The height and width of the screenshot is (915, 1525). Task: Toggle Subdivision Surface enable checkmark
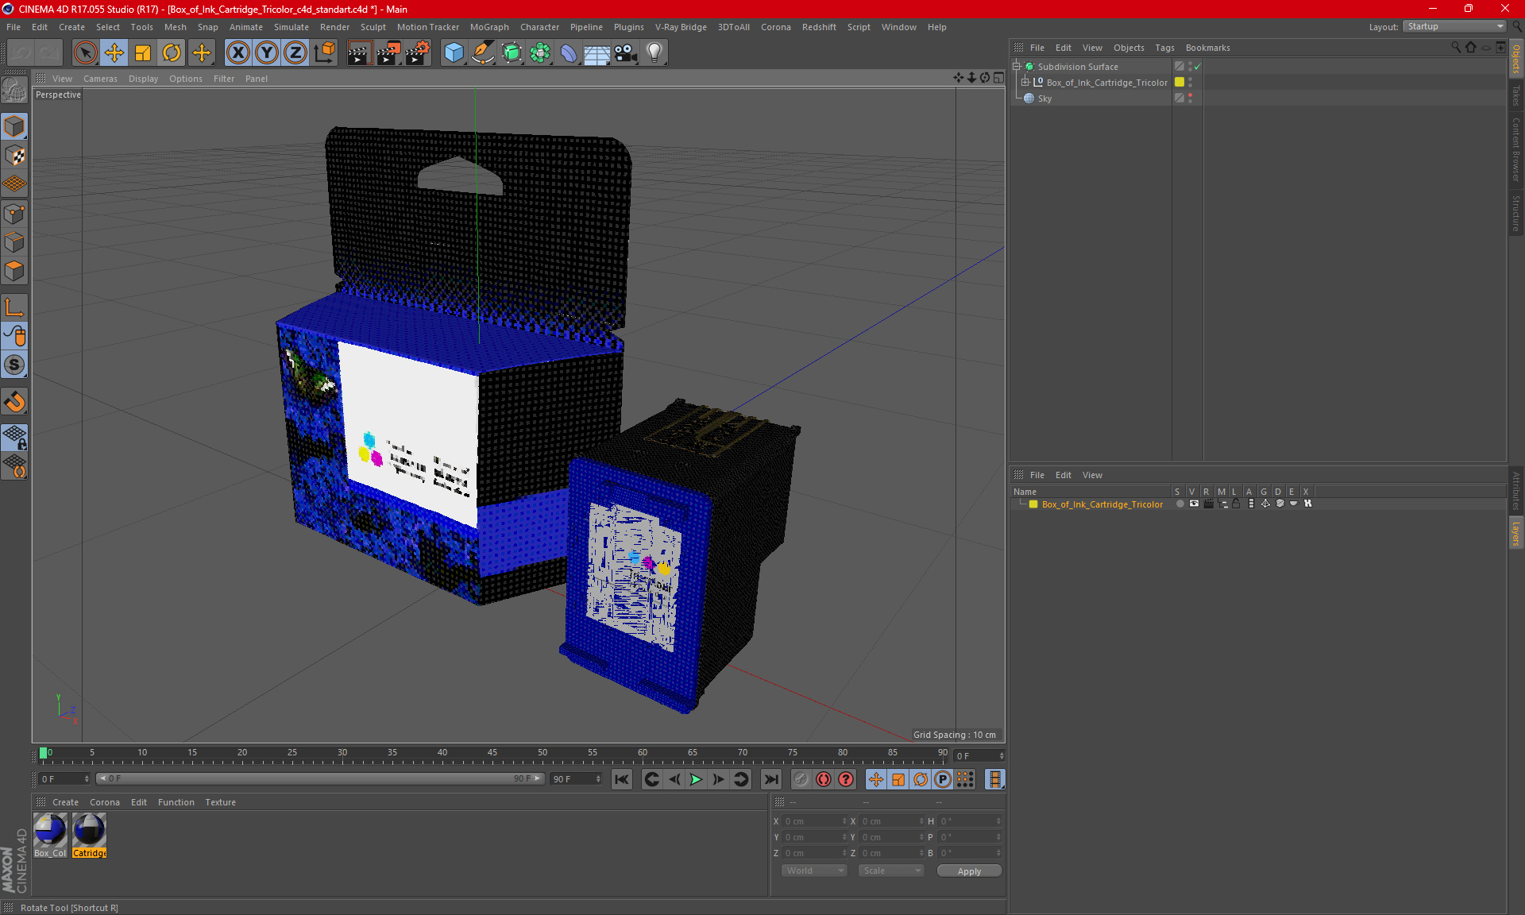1197,67
